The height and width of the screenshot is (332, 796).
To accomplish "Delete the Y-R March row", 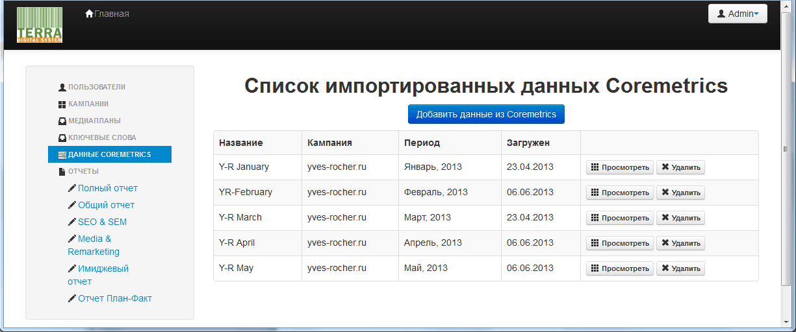I will [x=680, y=218].
